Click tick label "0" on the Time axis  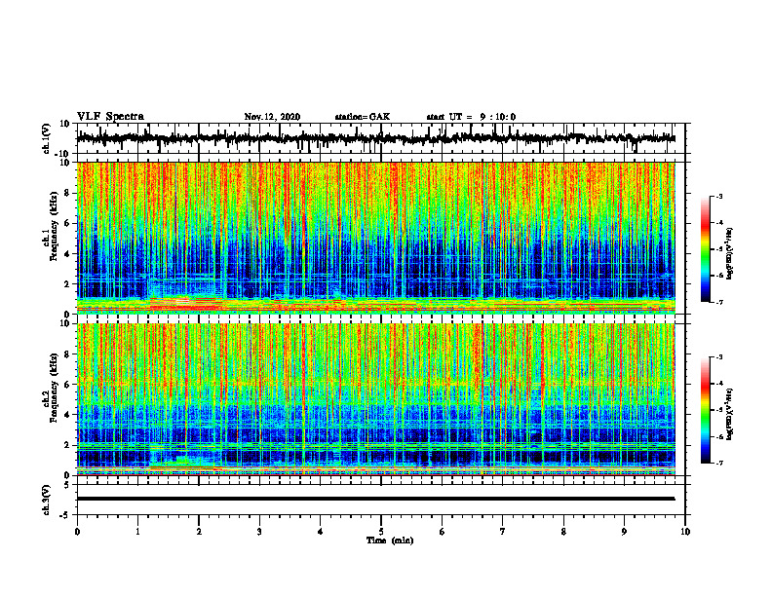77,532
